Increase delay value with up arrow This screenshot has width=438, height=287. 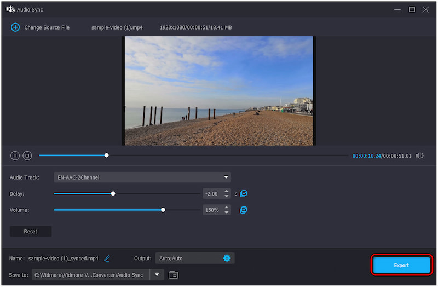[x=227, y=191]
